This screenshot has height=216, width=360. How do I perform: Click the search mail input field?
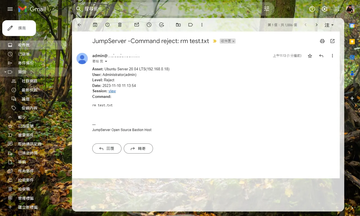172,9
